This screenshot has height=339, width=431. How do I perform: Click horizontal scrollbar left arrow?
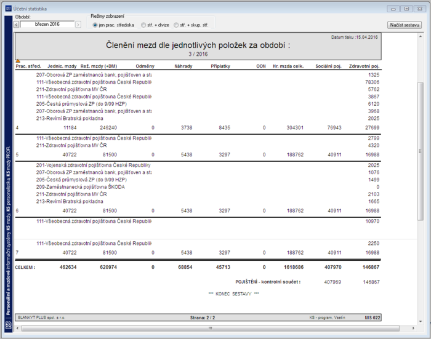click(x=18, y=328)
